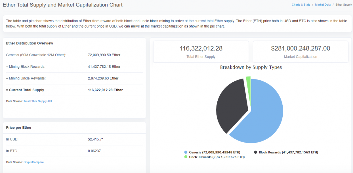
Task: Click the Market Capitalization dollar value
Action: (x=300, y=48)
